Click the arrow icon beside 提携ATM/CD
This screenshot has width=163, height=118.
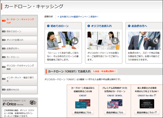(4, 90)
